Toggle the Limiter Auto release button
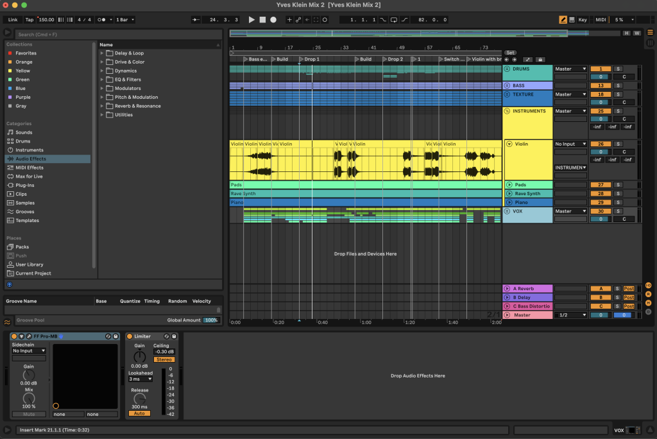Image resolution: width=657 pixels, height=439 pixels. tap(139, 413)
